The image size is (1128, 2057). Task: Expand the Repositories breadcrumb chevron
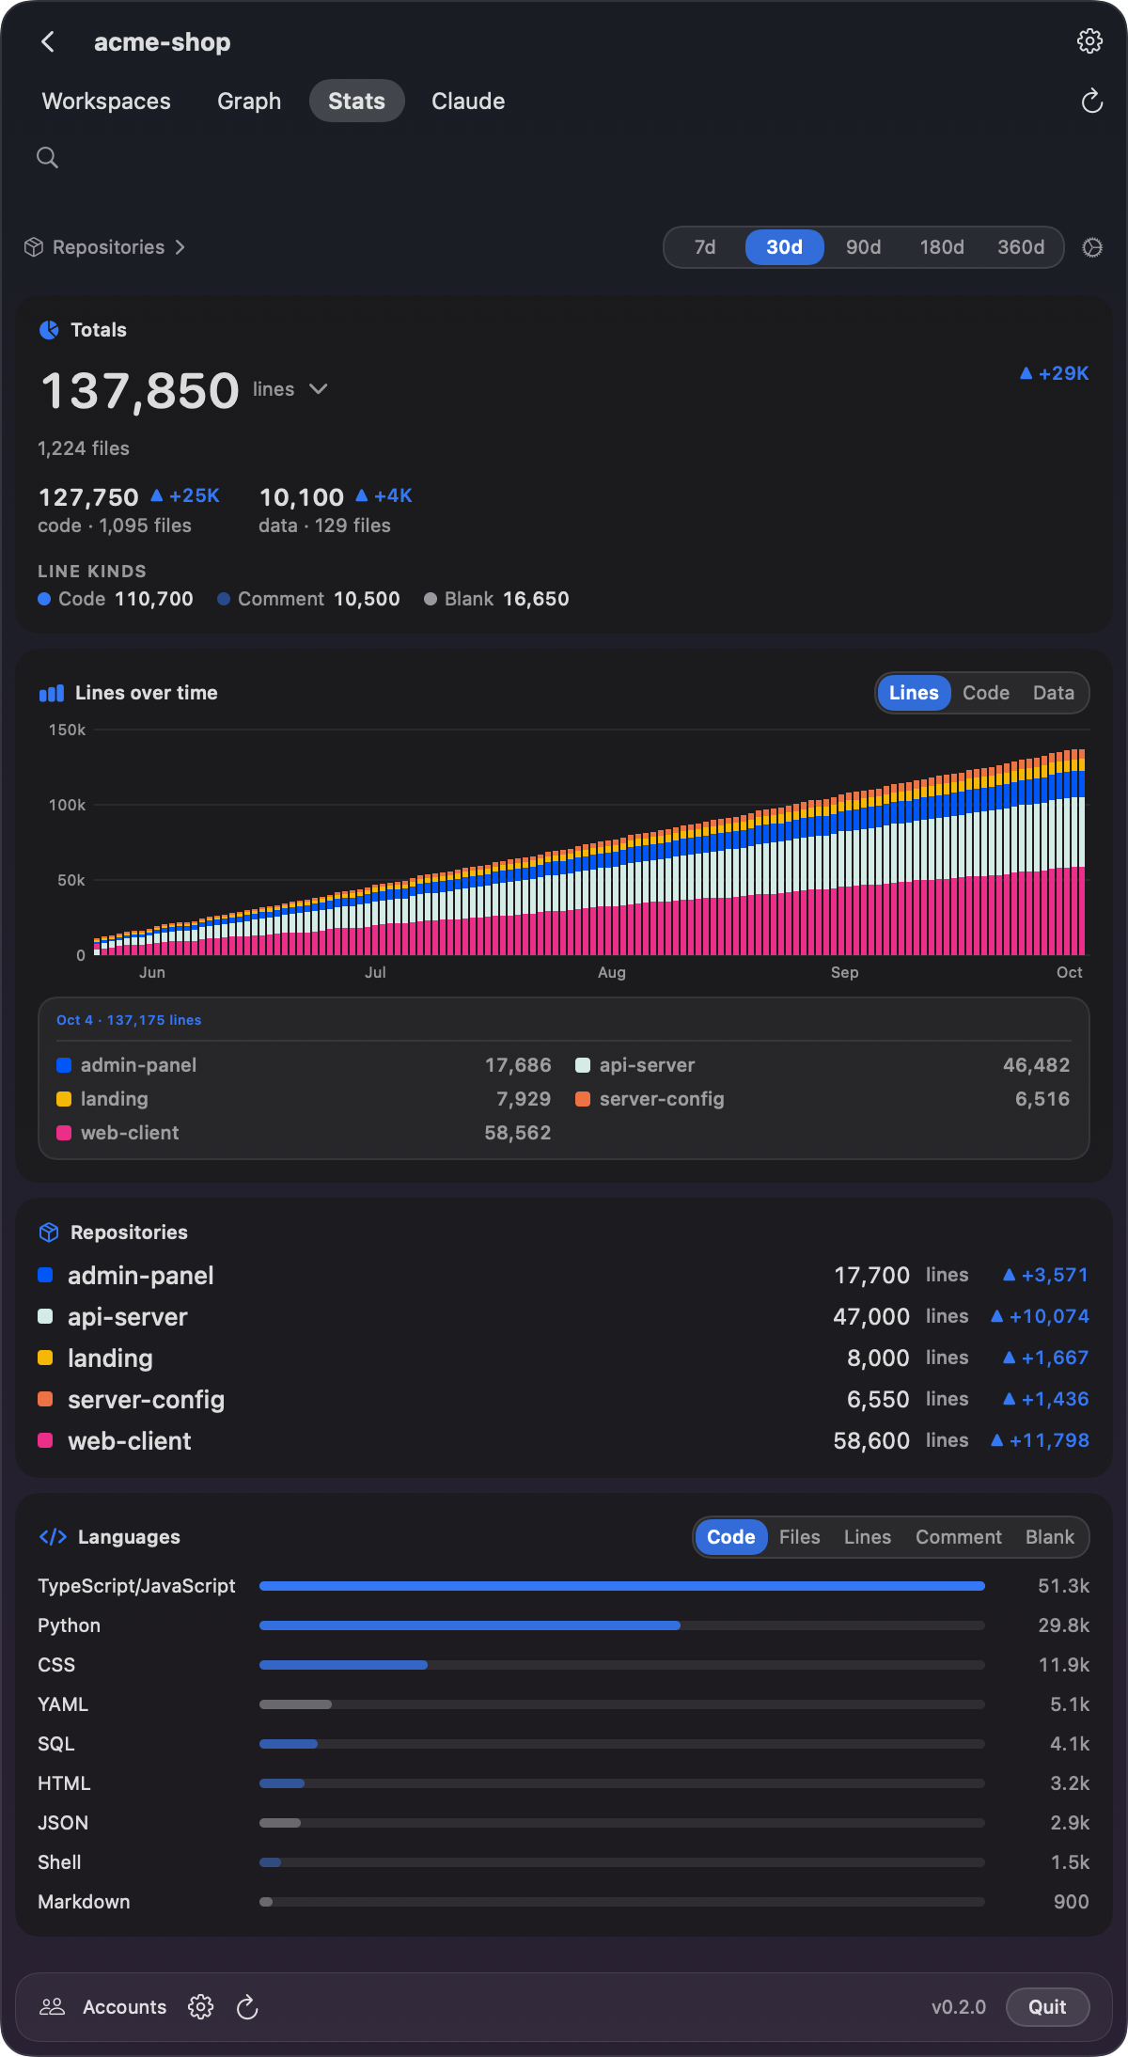pyautogui.click(x=180, y=247)
